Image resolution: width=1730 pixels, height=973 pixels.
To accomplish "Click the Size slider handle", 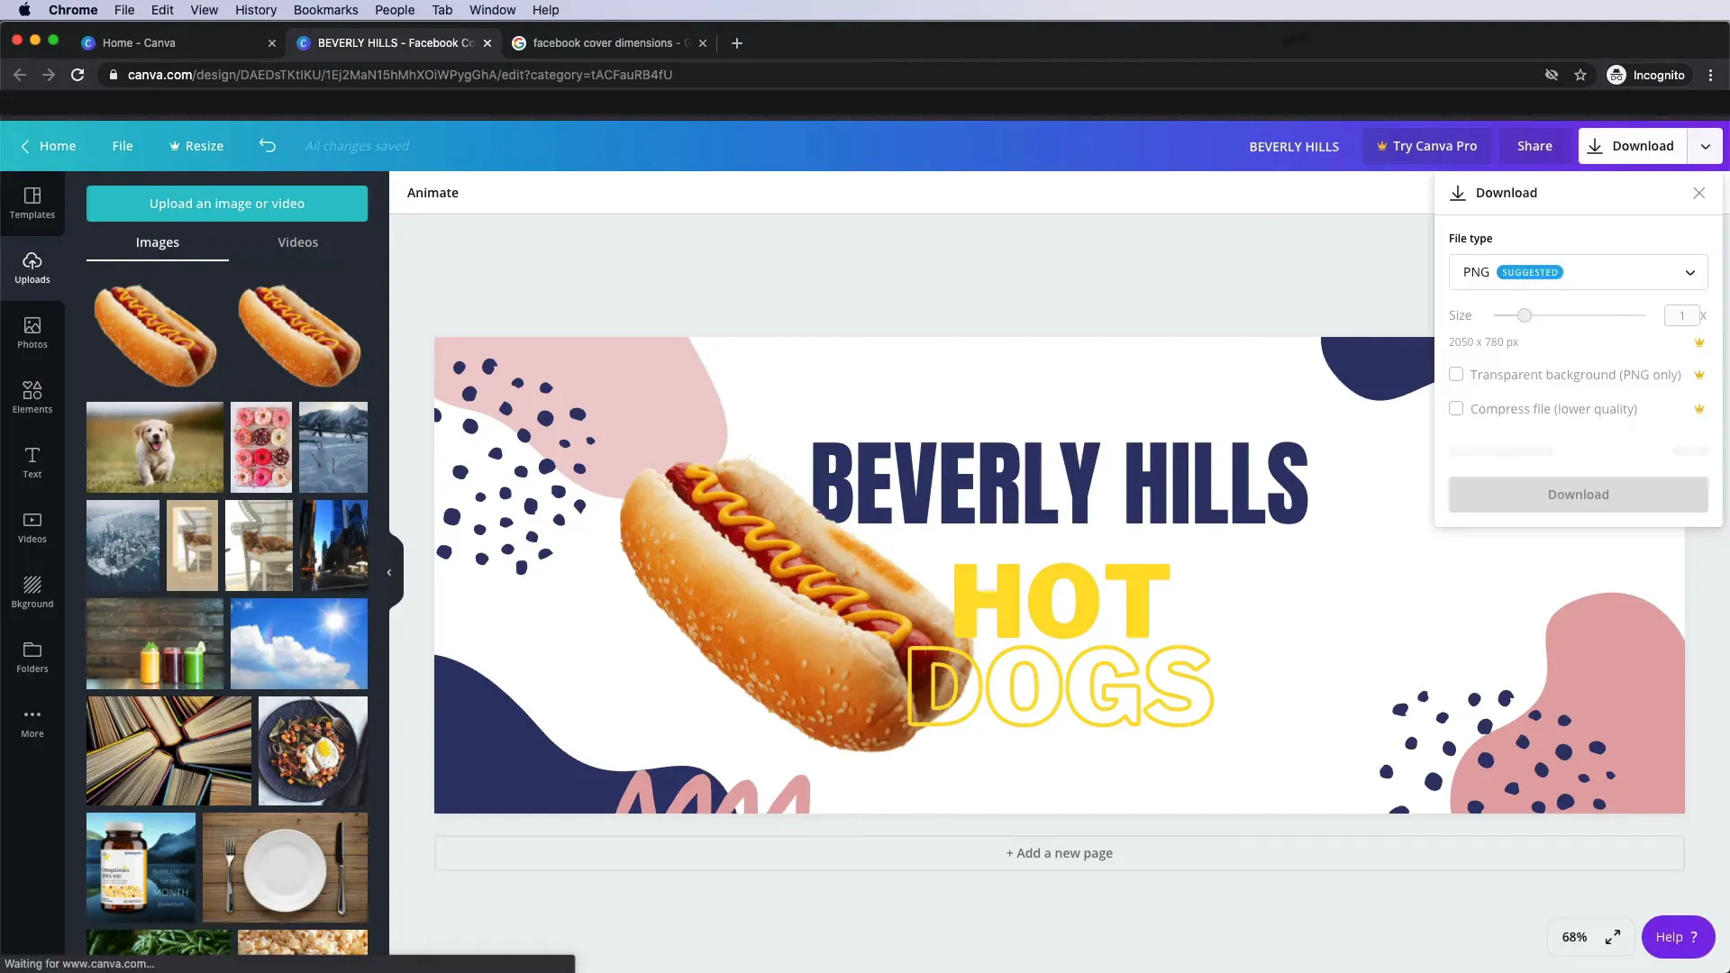I will [x=1524, y=315].
